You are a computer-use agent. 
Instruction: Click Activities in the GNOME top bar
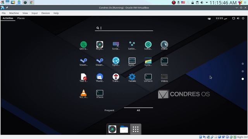coord(8,18)
